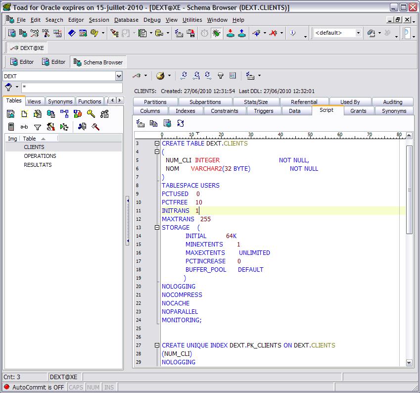The image size is (420, 393).
Task: Open the <default> workspace dropdown
Action: tap(358, 33)
